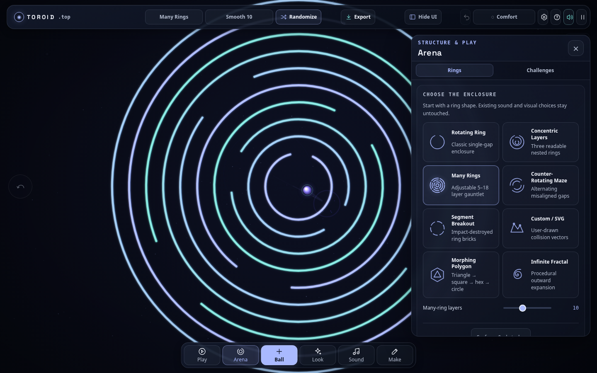Choose the Infinite Fractal spiral icon
Image resolution: width=597 pixels, height=373 pixels.
point(518,274)
